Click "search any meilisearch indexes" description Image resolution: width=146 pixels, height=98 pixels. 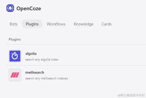(47, 78)
